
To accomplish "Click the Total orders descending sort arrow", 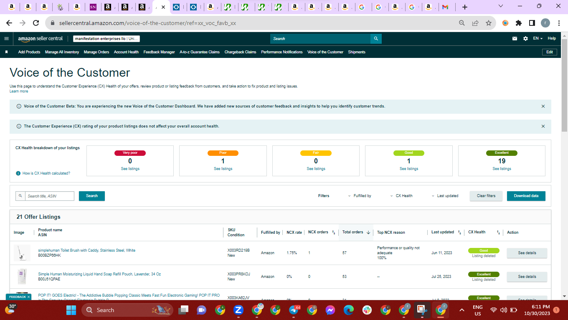I will 368,232.
